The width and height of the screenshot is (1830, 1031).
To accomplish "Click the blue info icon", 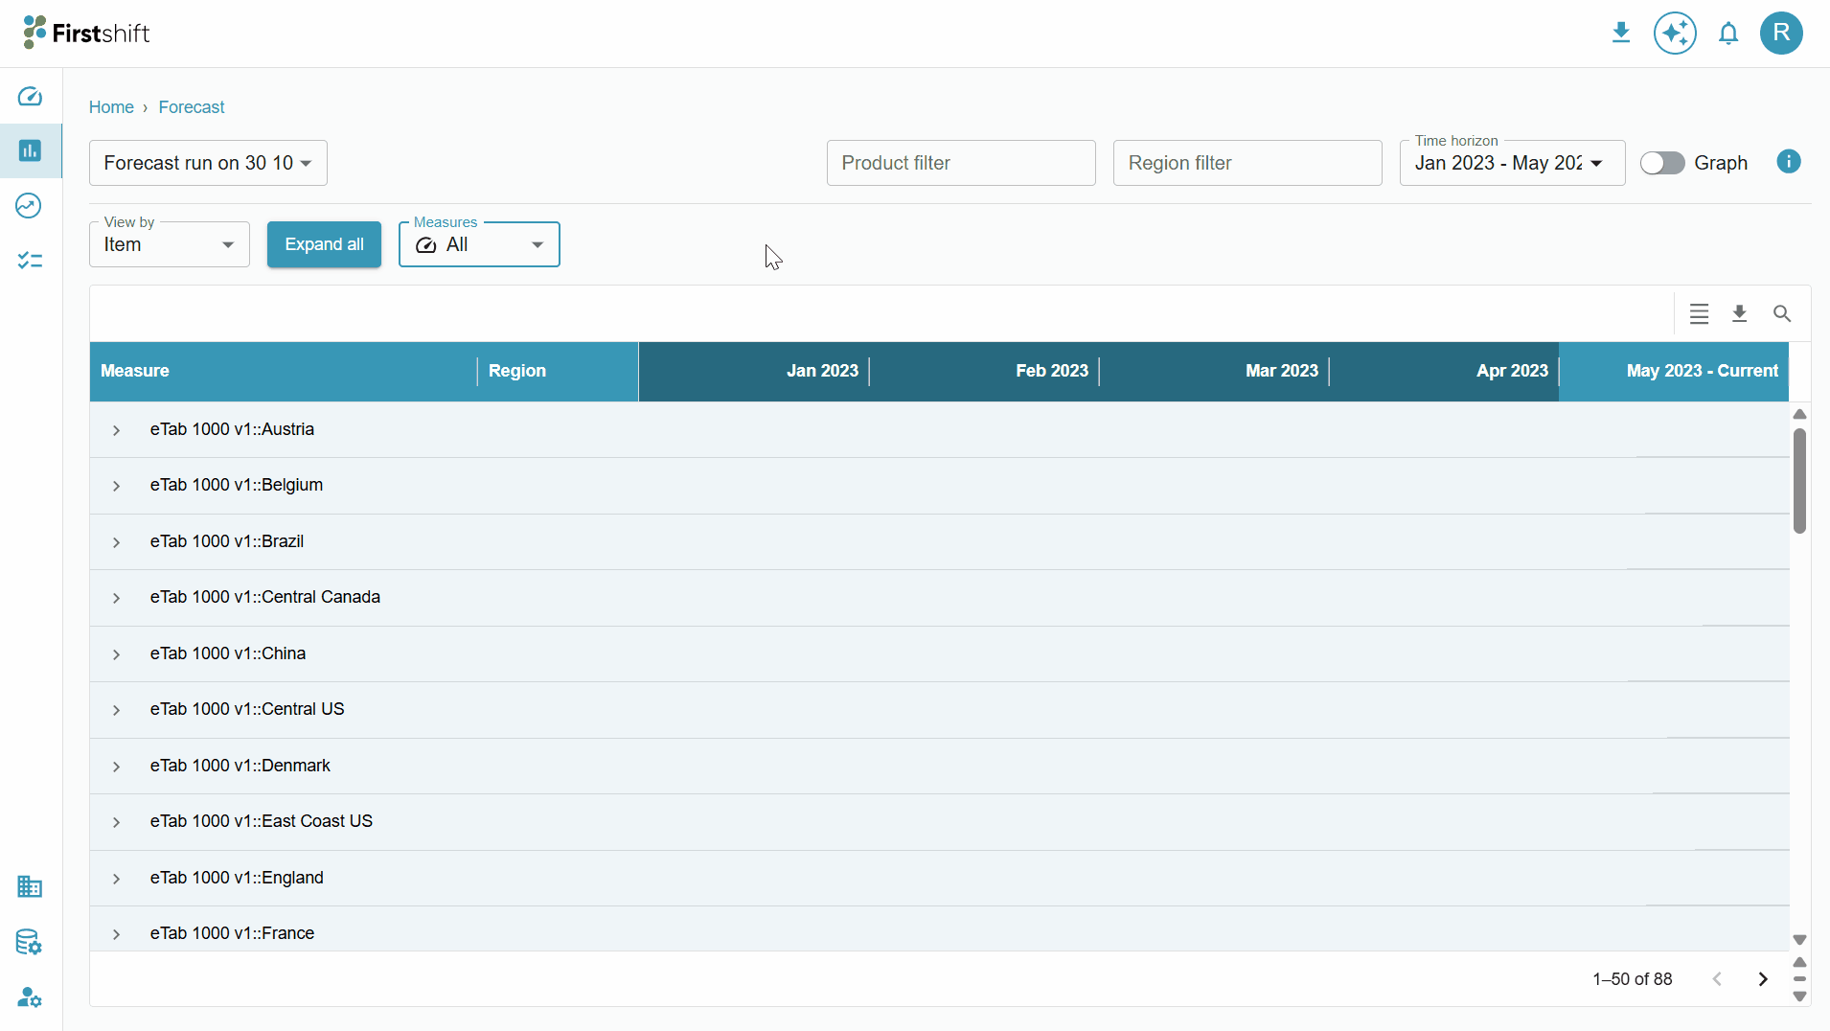I will pyautogui.click(x=1789, y=161).
